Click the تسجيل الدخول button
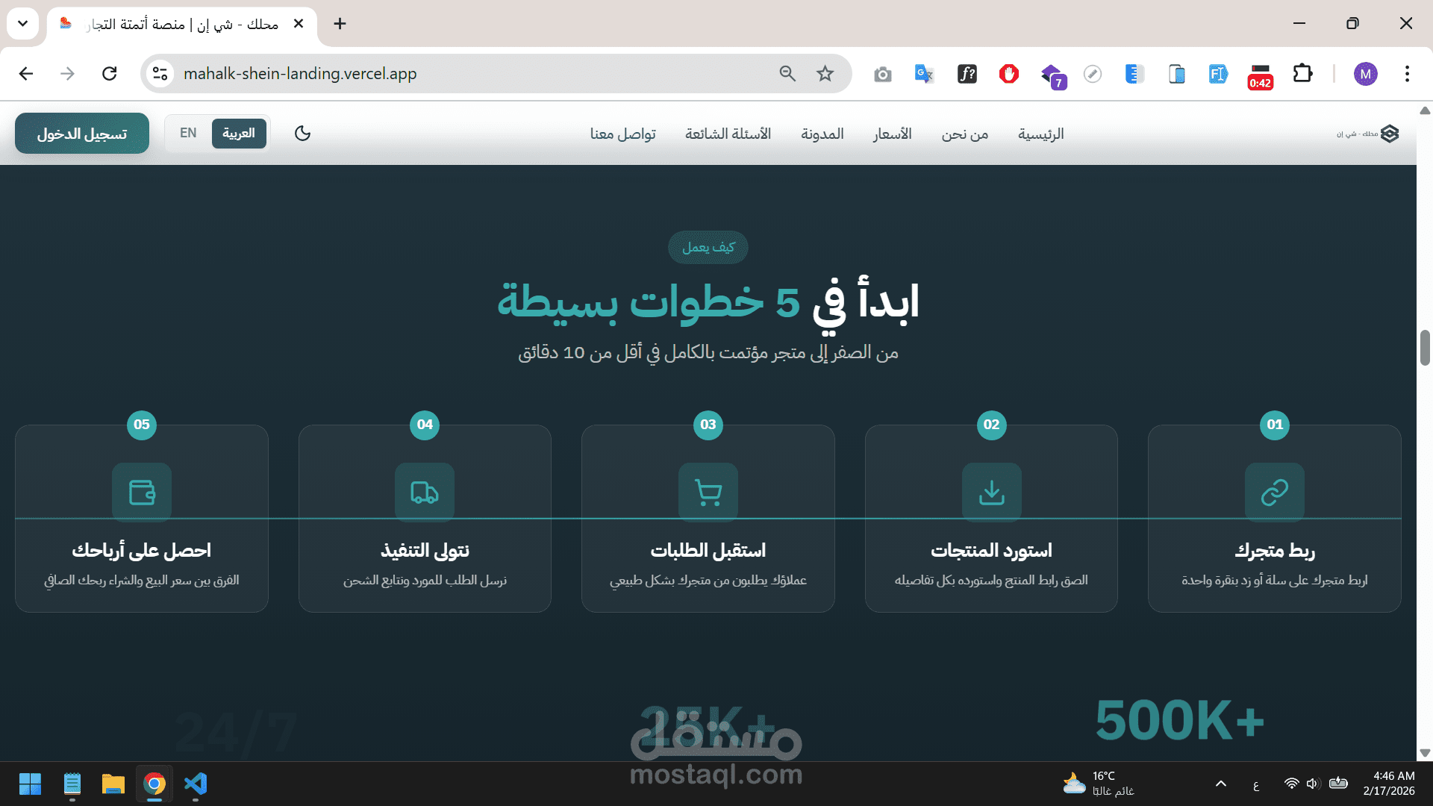 (82, 134)
